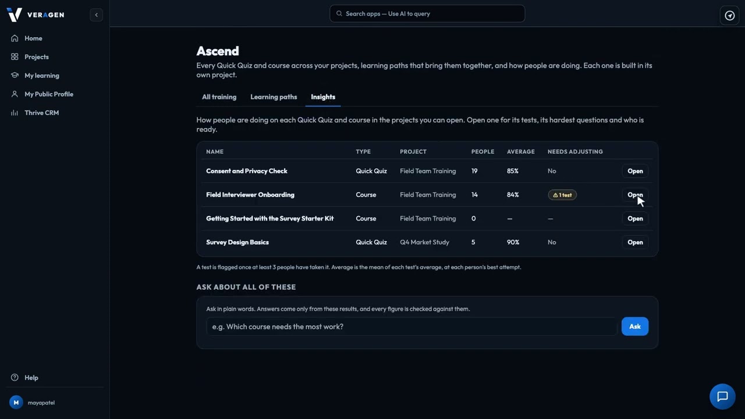Open the Field Interviewer Onboarding course
The image size is (745, 419).
[635, 195]
